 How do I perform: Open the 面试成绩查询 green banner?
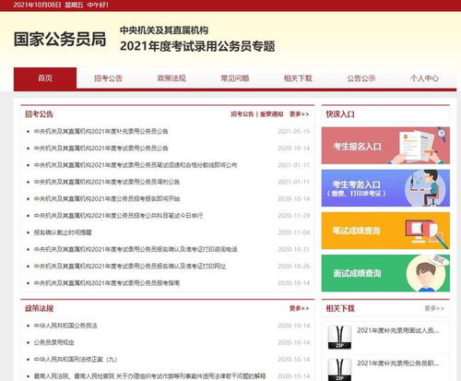pyautogui.click(x=385, y=273)
